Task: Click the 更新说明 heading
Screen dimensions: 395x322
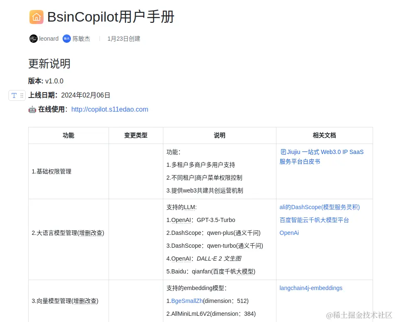Action: 49,63
